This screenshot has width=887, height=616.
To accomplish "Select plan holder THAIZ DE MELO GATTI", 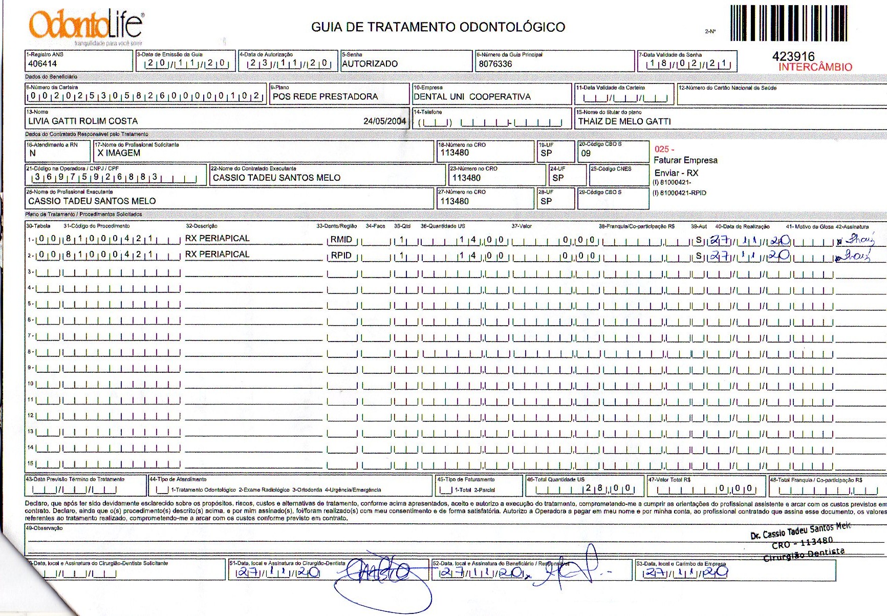I will pos(624,121).
